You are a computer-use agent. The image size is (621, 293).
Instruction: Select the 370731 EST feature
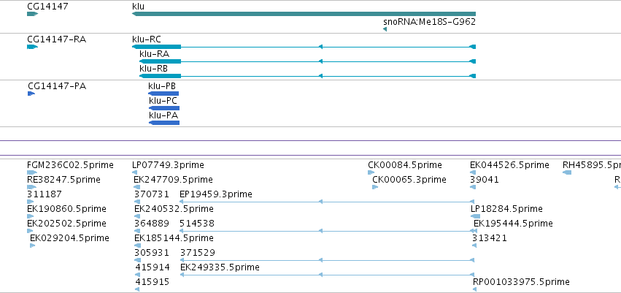(137, 202)
